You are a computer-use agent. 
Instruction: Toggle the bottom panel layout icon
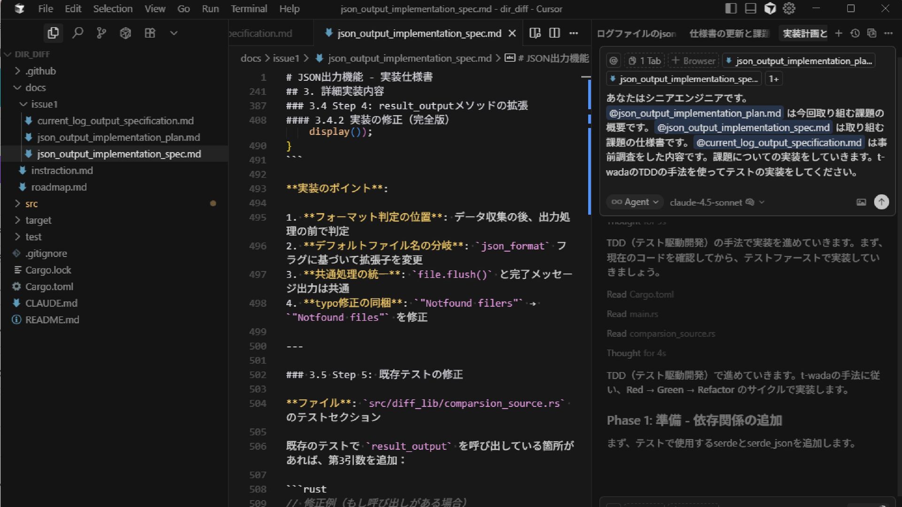750,8
